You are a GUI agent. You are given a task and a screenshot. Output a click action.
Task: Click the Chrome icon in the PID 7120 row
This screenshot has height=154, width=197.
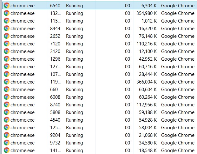coord(7,44)
